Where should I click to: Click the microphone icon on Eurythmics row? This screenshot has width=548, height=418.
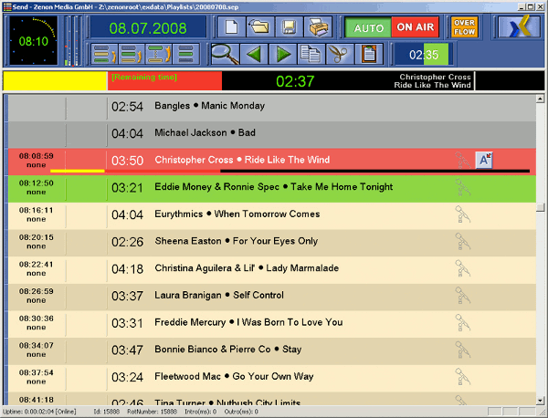(464, 214)
